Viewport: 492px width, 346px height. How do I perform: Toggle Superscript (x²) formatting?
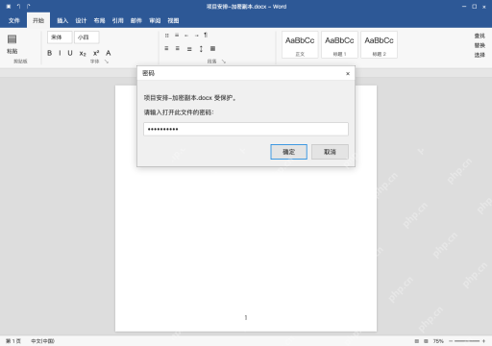click(x=96, y=53)
